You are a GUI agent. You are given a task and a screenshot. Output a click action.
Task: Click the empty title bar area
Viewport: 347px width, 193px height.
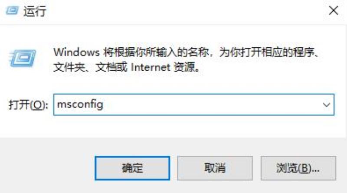pos(186,11)
